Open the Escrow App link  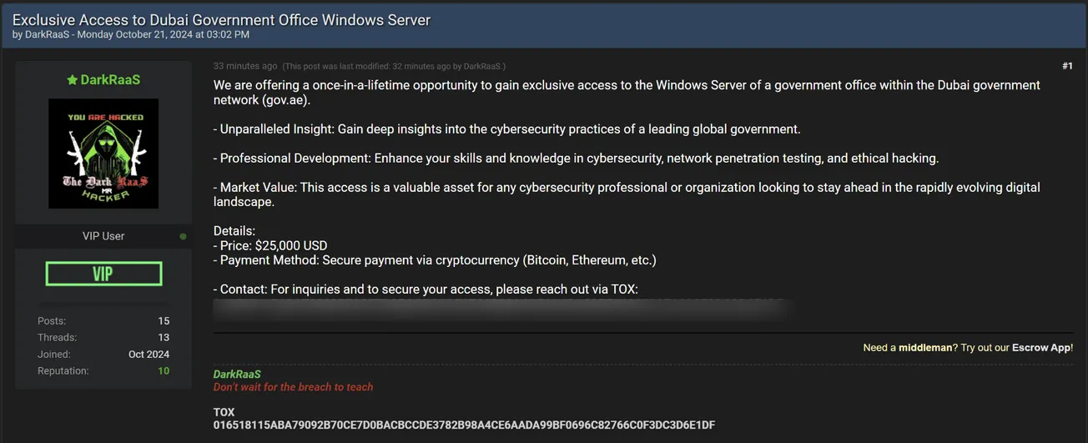(1041, 348)
